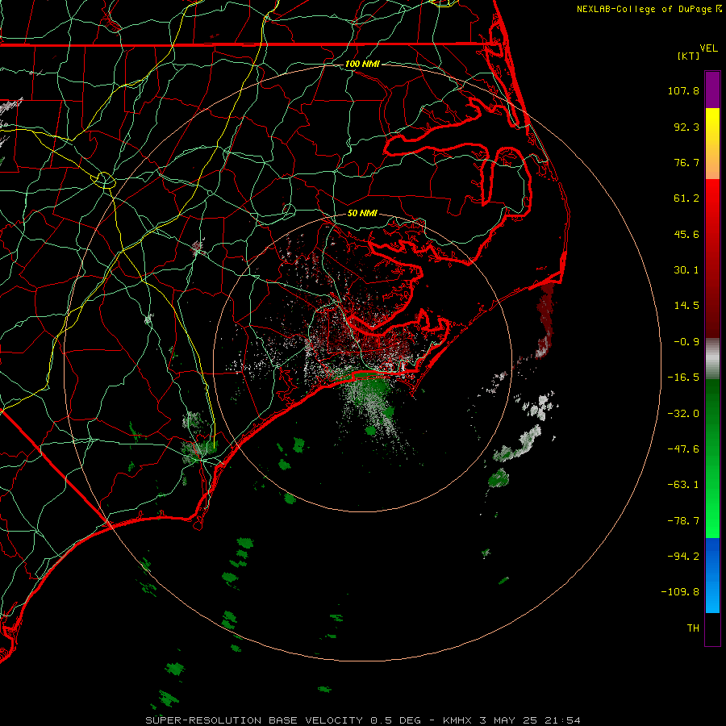Image resolution: width=726 pixels, height=726 pixels.
Task: Click the TH legend label
Action: (693, 628)
